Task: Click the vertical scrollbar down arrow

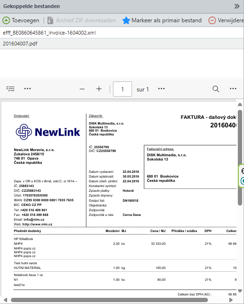Action: [x=240, y=291]
